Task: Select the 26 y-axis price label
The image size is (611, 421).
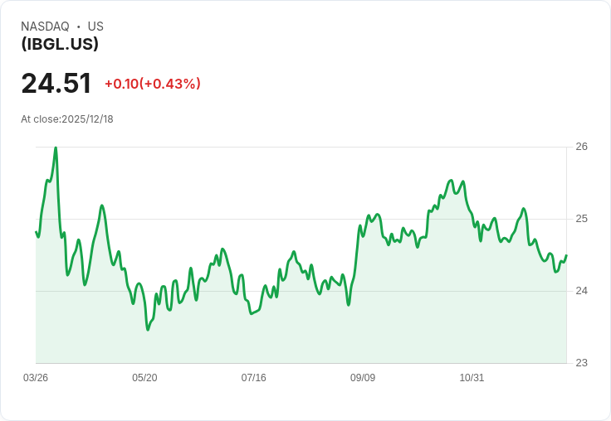Action: point(581,147)
